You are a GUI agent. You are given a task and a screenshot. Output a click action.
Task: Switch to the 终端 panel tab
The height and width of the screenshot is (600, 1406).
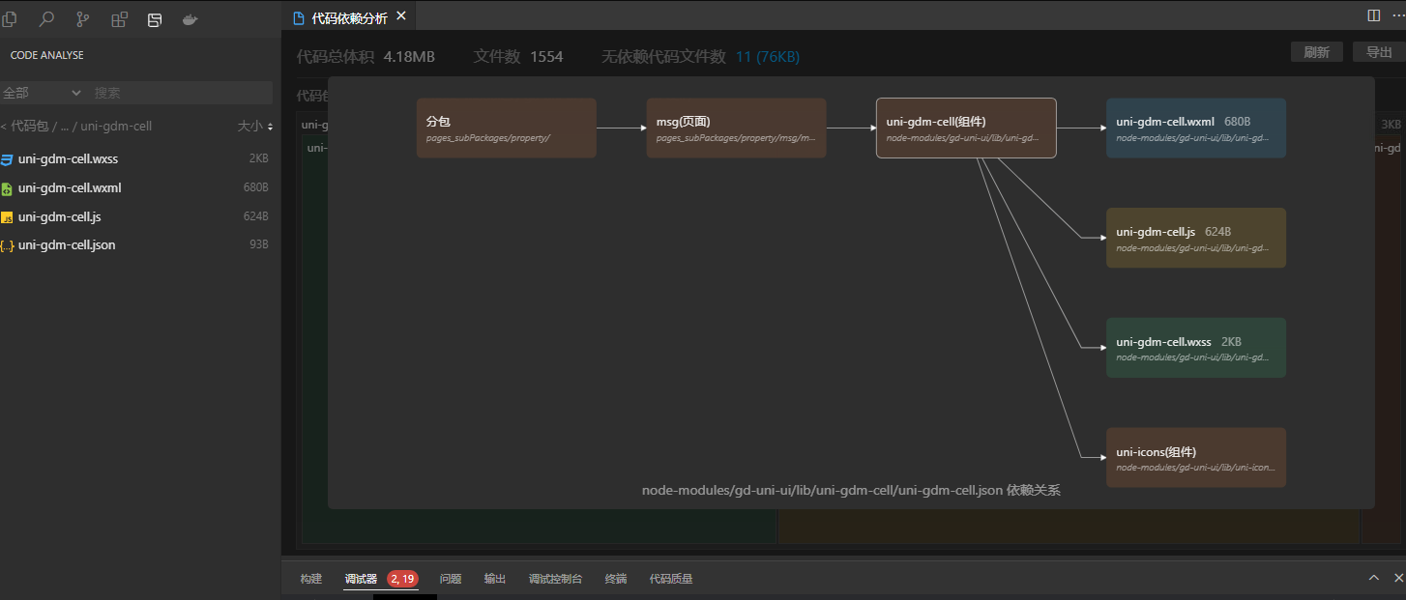coord(616,579)
